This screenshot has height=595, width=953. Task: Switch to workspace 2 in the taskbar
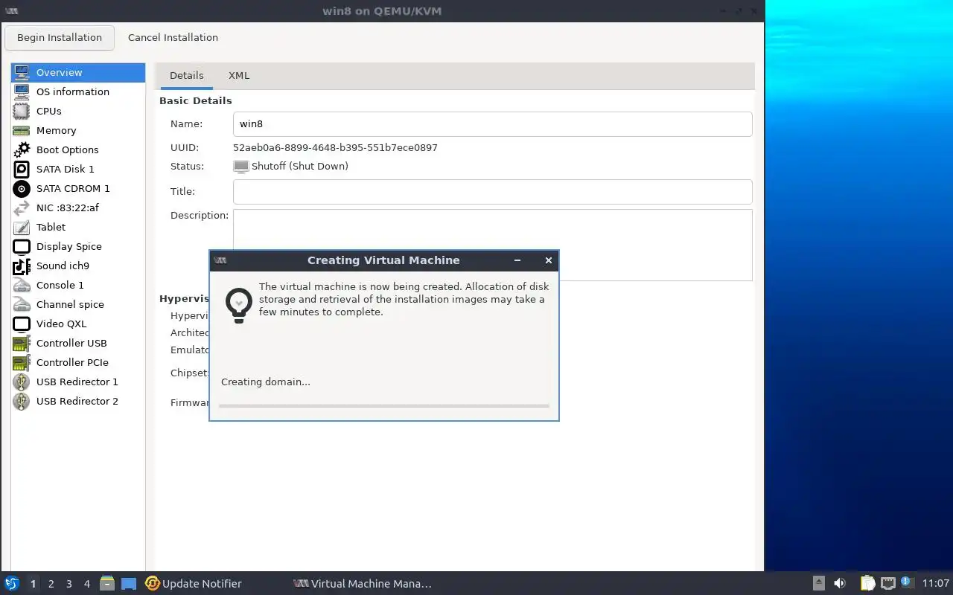tap(51, 584)
